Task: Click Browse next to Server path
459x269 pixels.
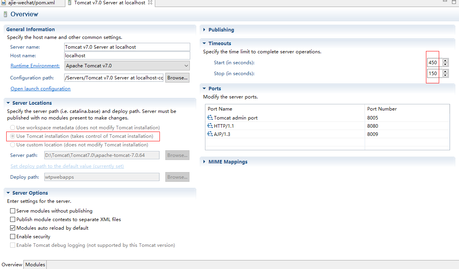Action: [x=177, y=155]
